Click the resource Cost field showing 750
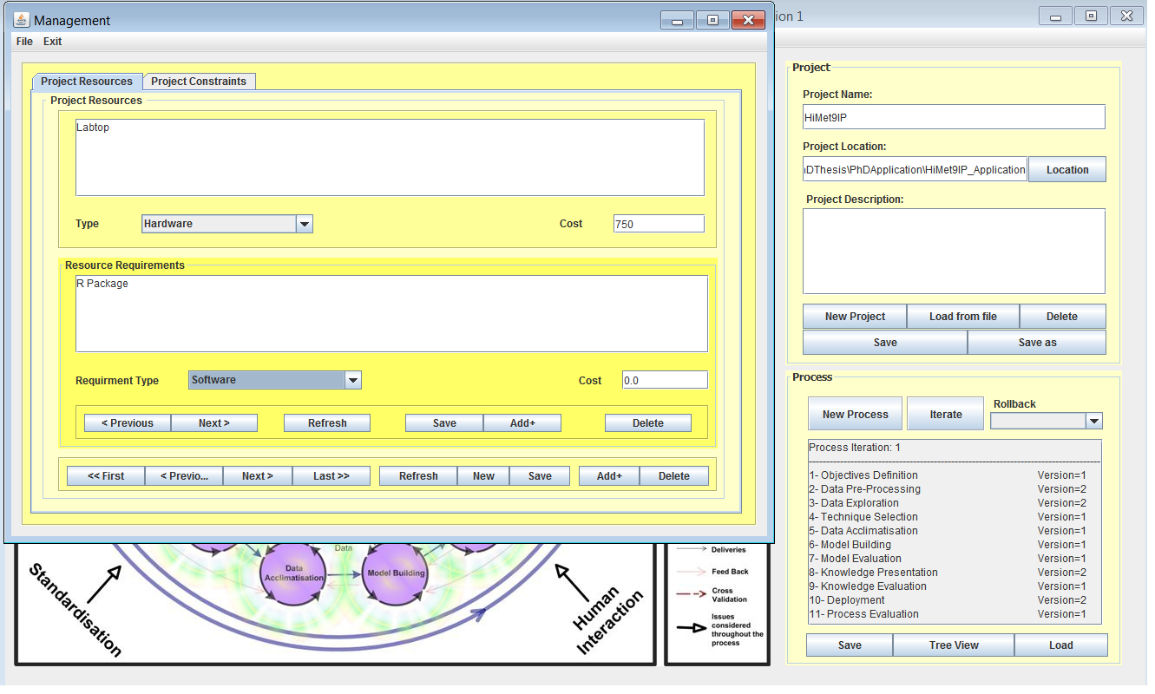1155x694 pixels. [658, 224]
